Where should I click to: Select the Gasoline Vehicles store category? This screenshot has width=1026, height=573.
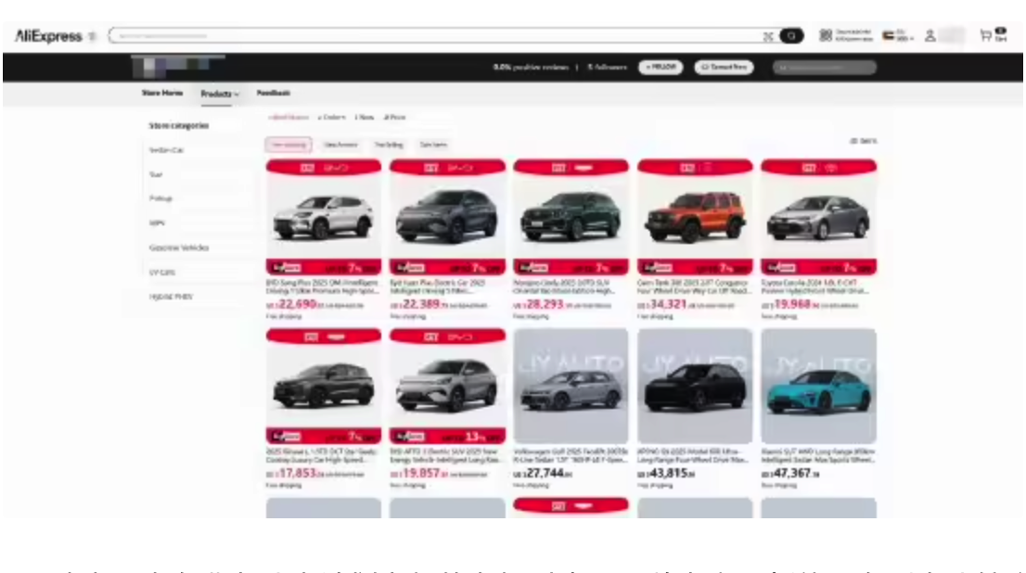179,248
